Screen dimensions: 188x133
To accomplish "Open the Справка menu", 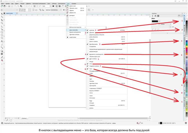I will point(74,4).
